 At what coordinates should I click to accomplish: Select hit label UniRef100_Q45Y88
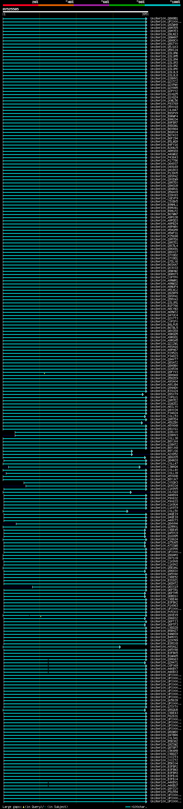pos(164,650)
